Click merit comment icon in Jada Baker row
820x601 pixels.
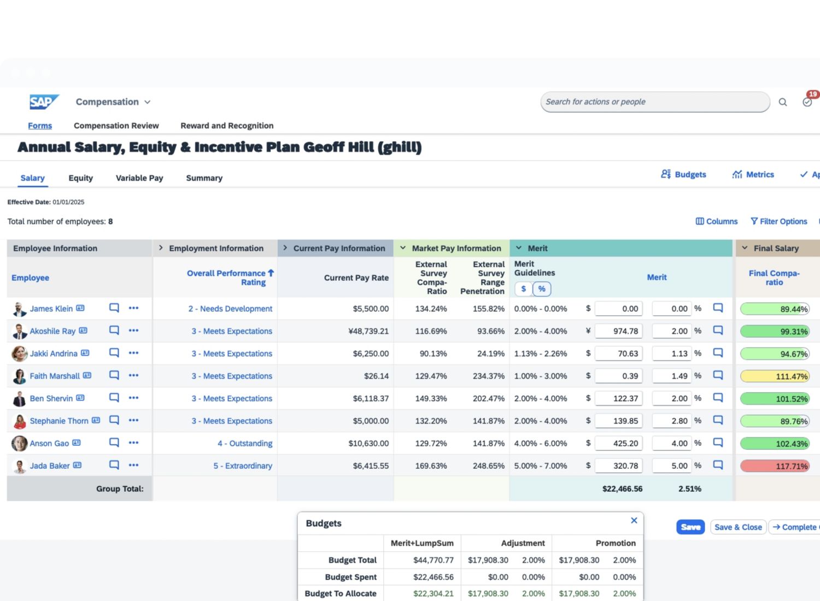[718, 465]
